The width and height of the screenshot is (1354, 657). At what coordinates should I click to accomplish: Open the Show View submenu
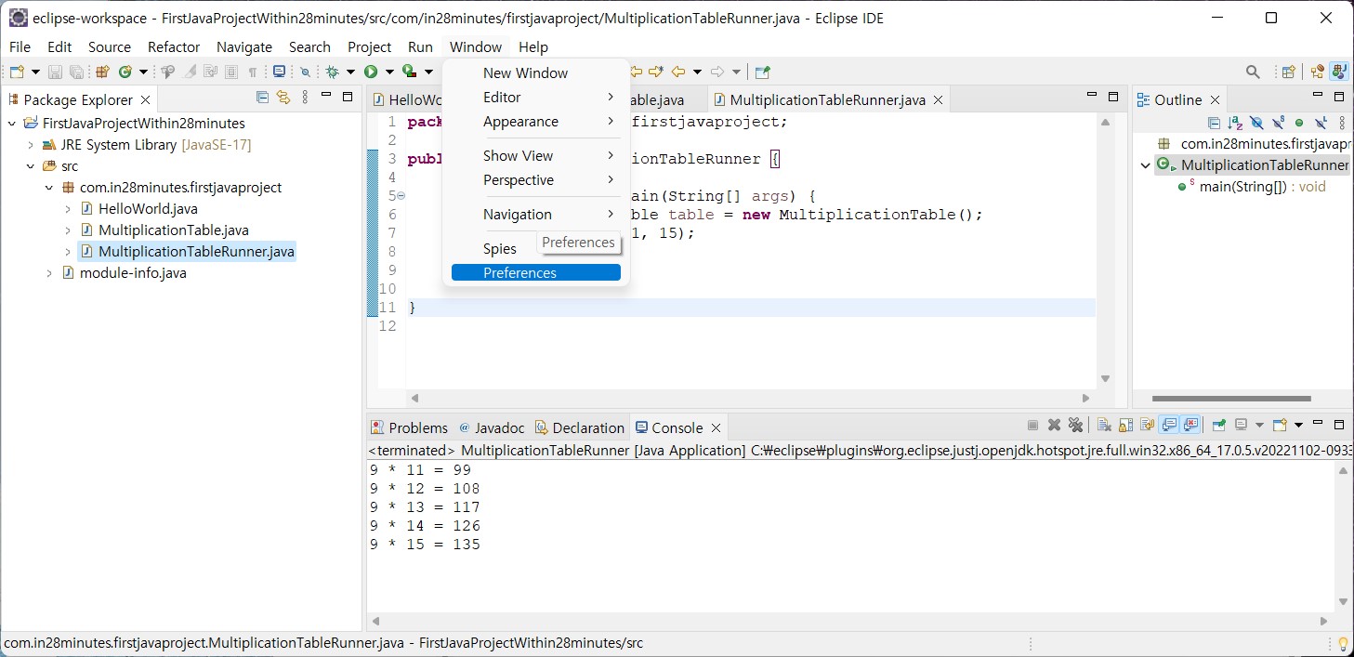pos(536,155)
